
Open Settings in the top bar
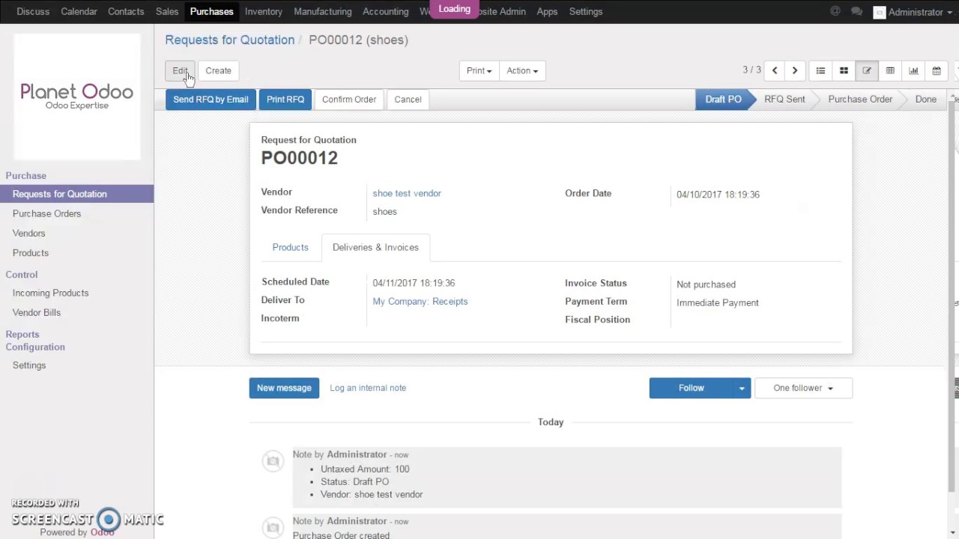(x=586, y=11)
